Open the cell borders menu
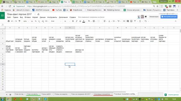181x101 pixels. point(94,21)
